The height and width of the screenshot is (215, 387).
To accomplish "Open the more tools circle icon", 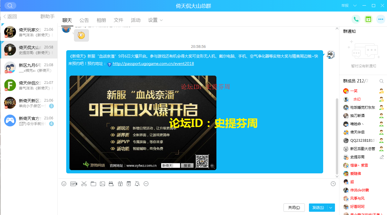I will click(146, 184).
